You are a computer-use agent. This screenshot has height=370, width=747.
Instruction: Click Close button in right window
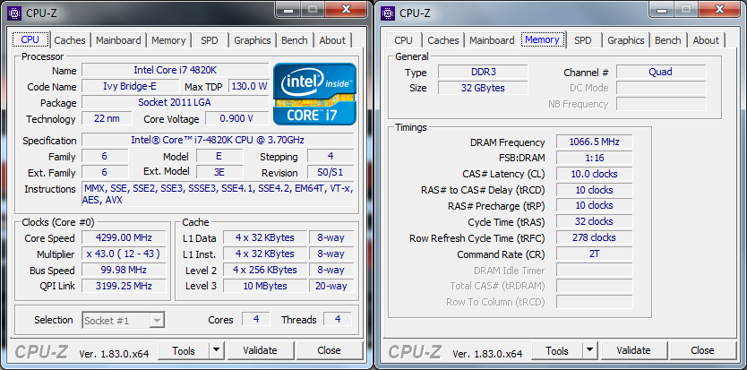click(702, 350)
